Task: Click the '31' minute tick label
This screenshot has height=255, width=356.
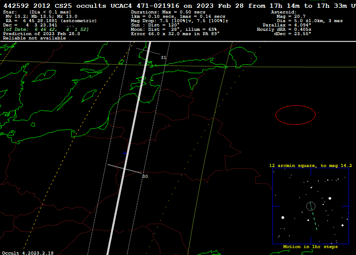Action: pyautogui.click(x=164, y=58)
